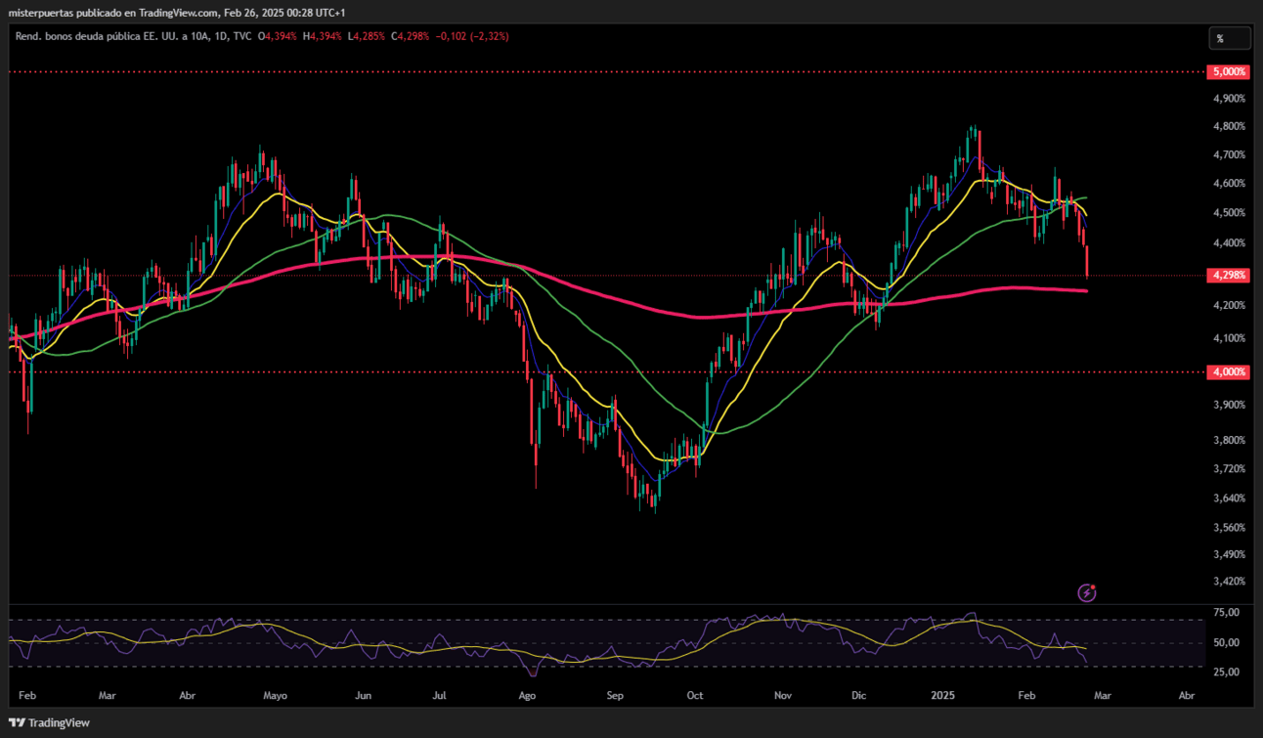Click the Nov label on time axis
The height and width of the screenshot is (738, 1263).
point(782,697)
